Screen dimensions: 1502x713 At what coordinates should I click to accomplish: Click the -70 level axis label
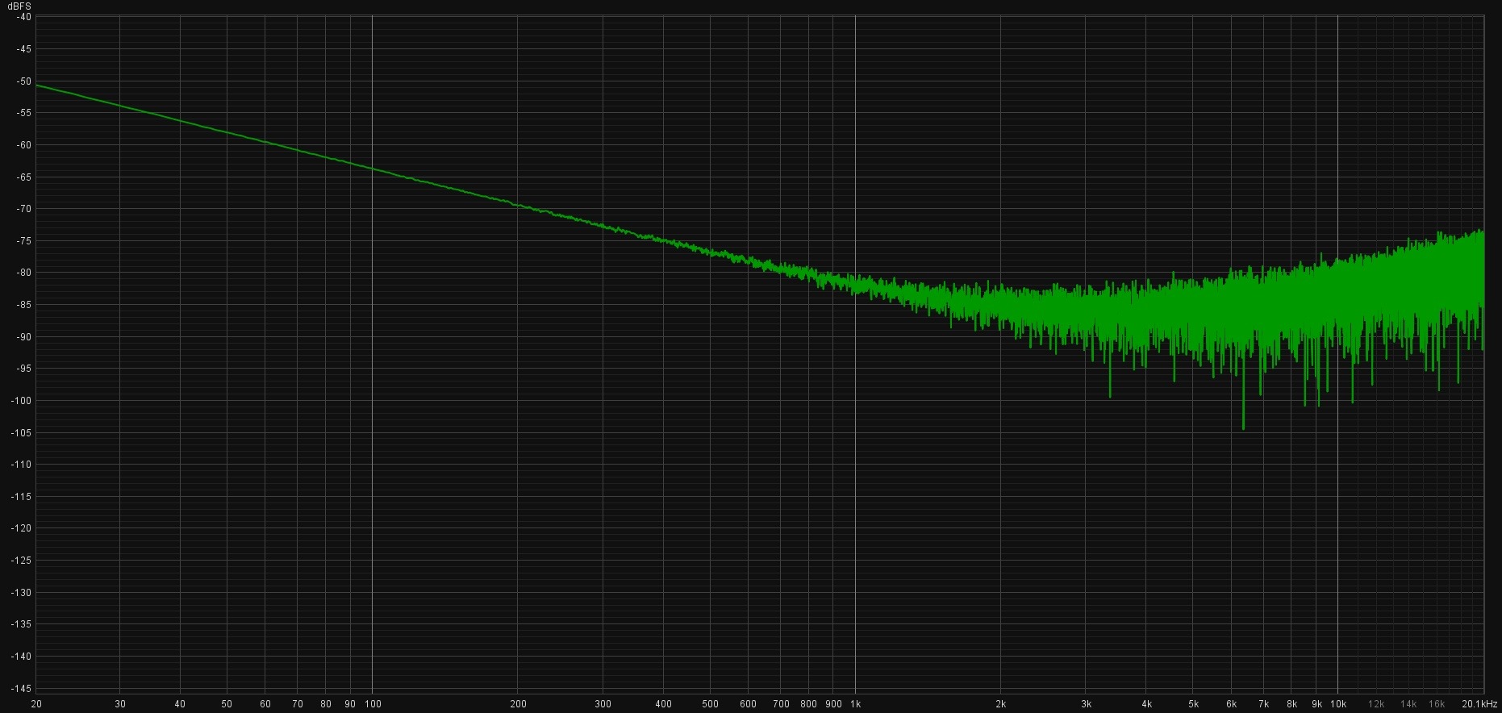23,209
